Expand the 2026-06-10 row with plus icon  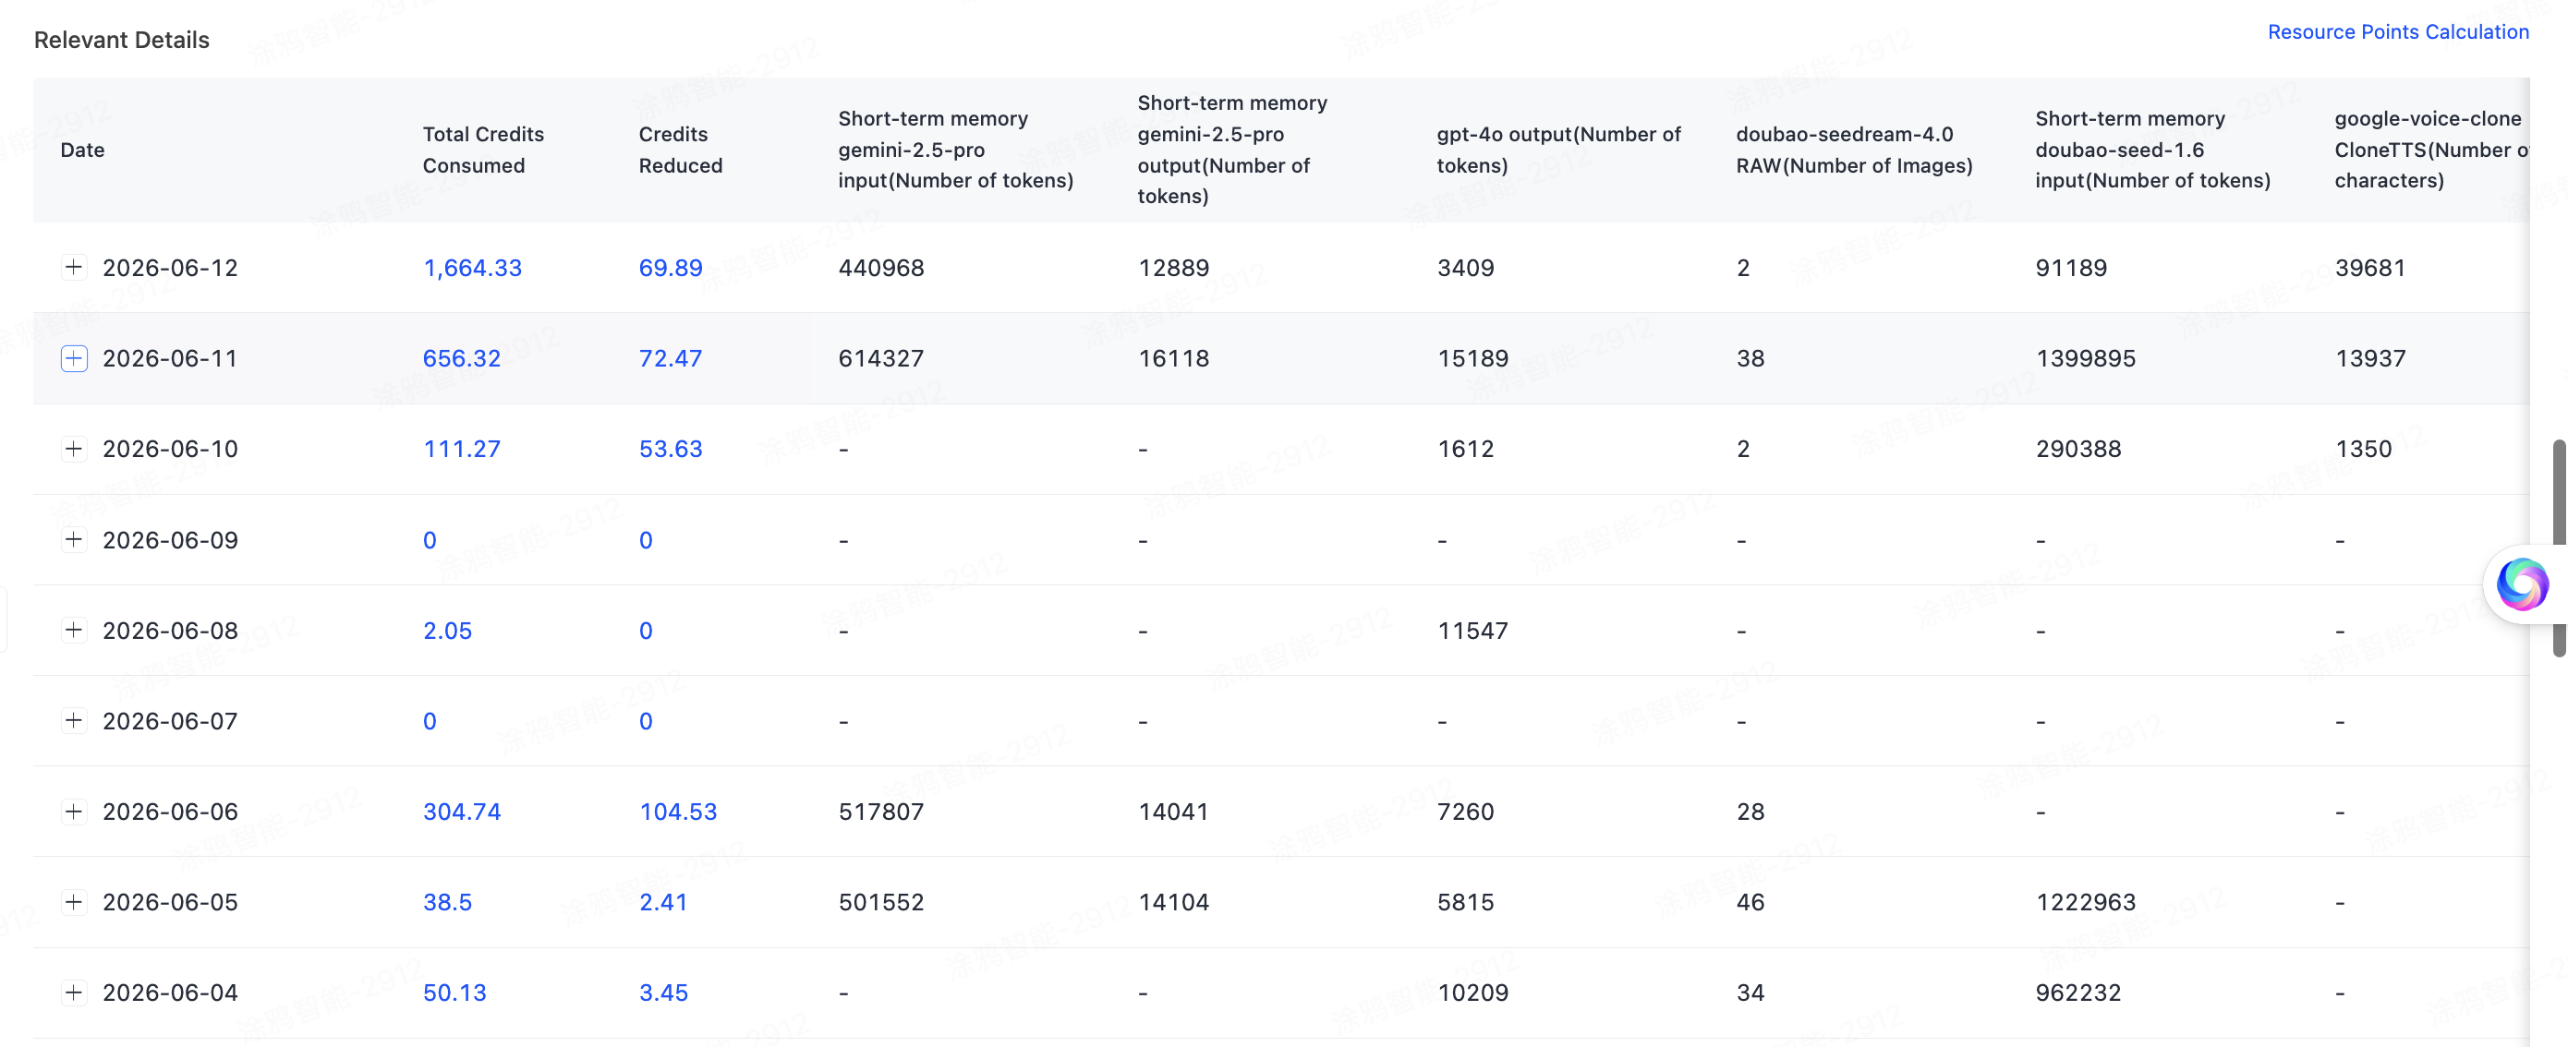pos(74,449)
